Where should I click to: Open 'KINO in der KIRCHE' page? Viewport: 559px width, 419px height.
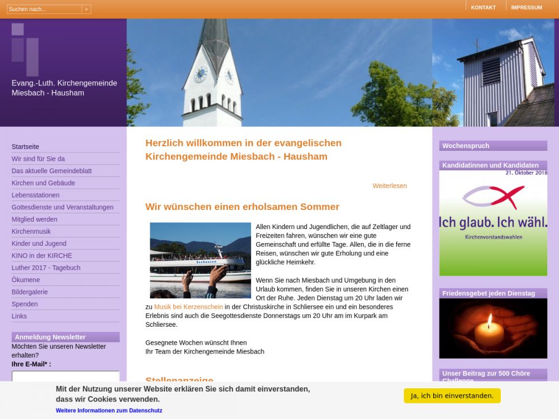[x=41, y=256]
